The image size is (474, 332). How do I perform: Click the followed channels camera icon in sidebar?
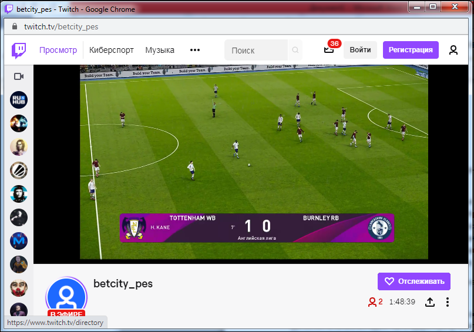pos(19,76)
